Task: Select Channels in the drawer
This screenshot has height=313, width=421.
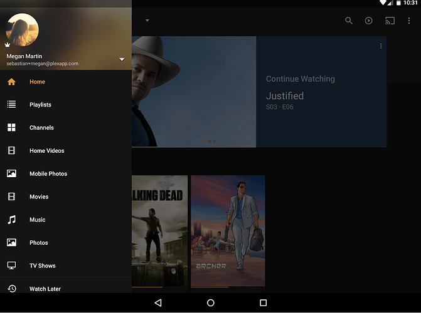Action: 66,128
